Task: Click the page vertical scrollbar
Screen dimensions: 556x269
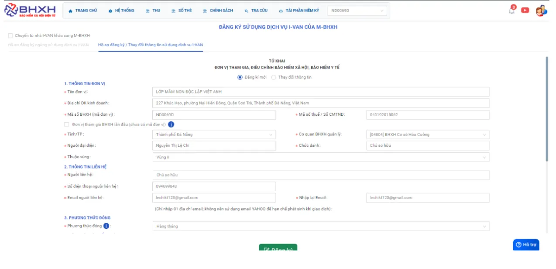Action: click(x=547, y=109)
